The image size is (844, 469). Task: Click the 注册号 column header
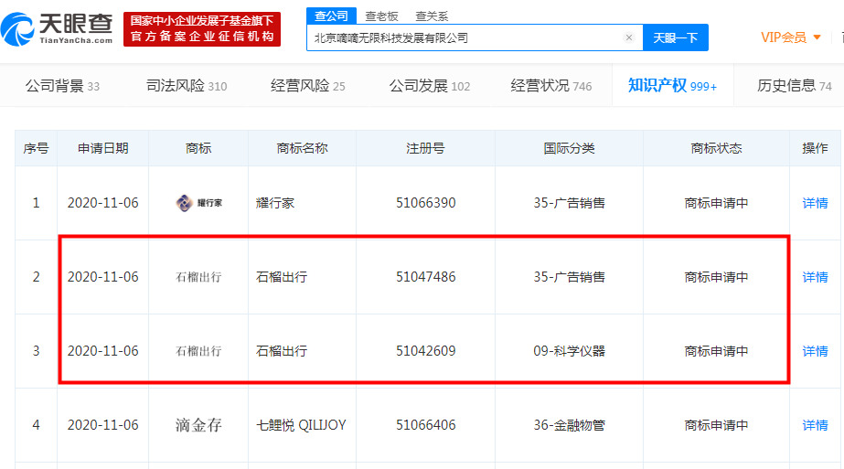coord(425,148)
